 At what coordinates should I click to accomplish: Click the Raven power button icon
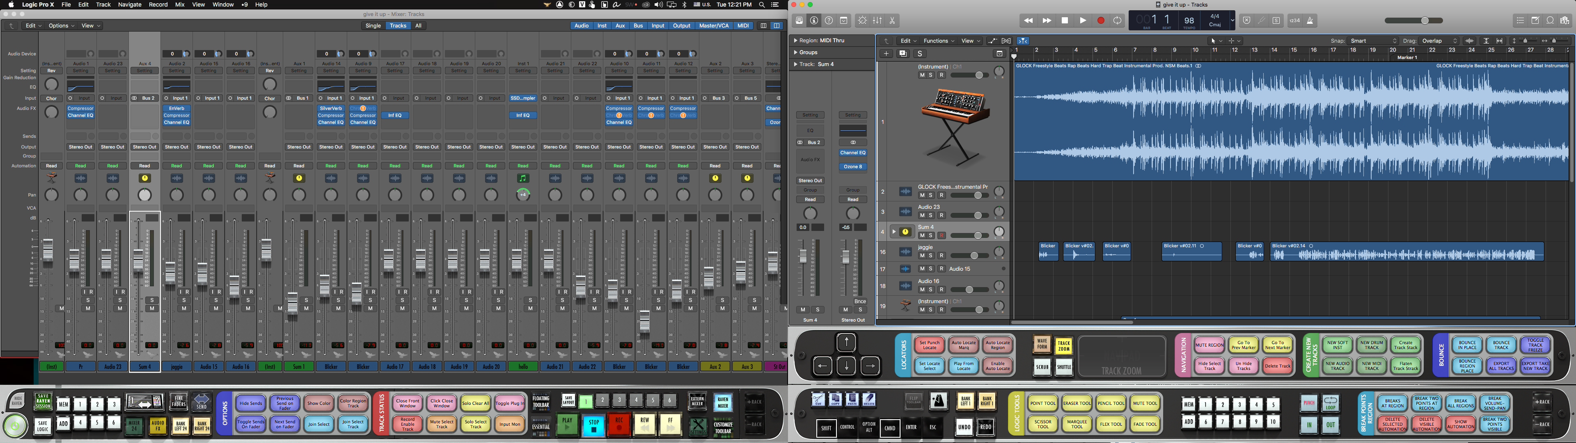(15, 426)
